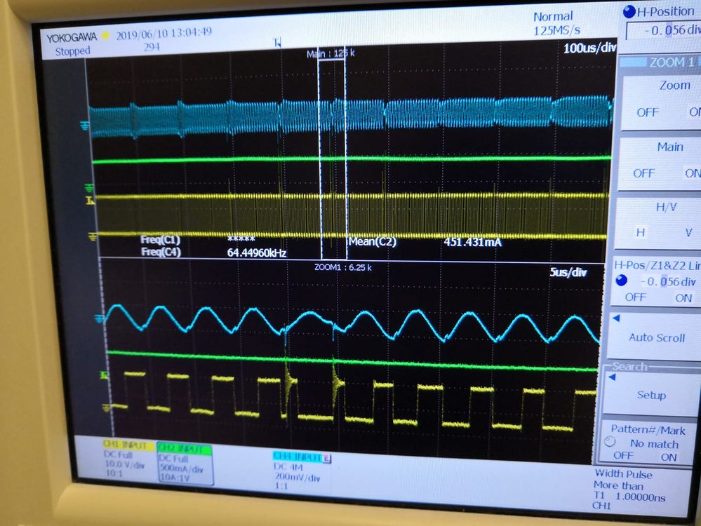Click the yellow trigger level marker in main window

pyautogui.click(x=90, y=201)
